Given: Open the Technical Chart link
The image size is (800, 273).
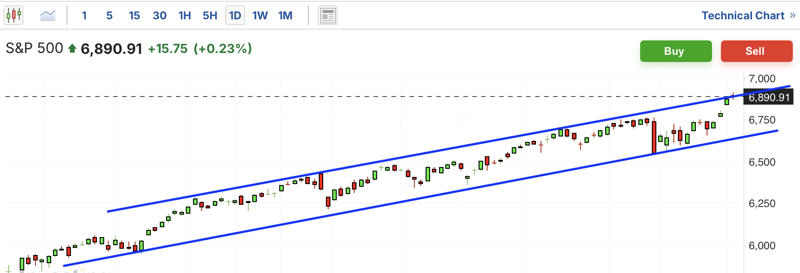Looking at the screenshot, I should (x=743, y=16).
